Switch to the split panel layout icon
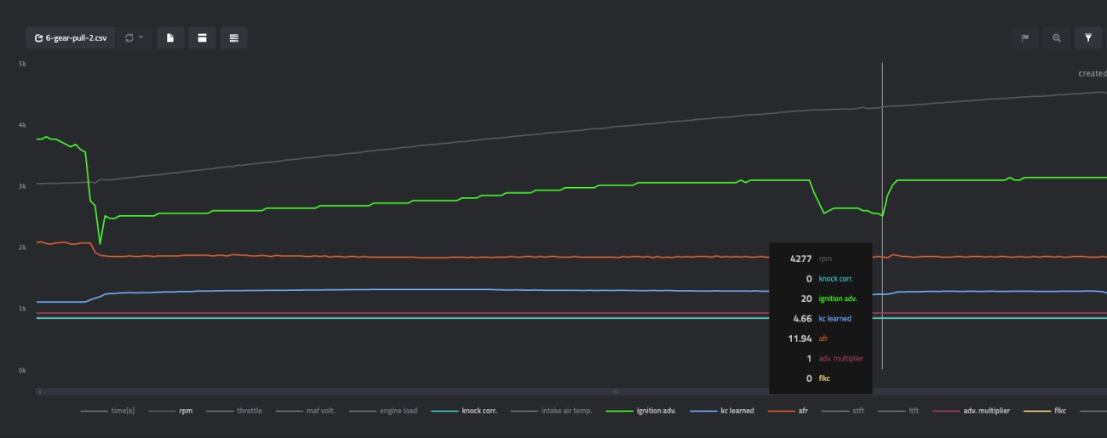Viewport: 1107px width, 438px height. [x=202, y=38]
